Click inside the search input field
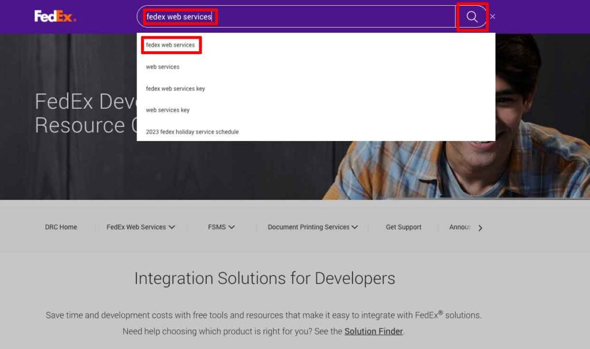Image resolution: width=590 pixels, height=349 pixels. click(297, 17)
